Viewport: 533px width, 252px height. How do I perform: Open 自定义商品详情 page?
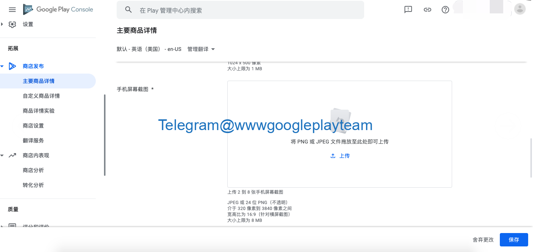pyautogui.click(x=41, y=96)
